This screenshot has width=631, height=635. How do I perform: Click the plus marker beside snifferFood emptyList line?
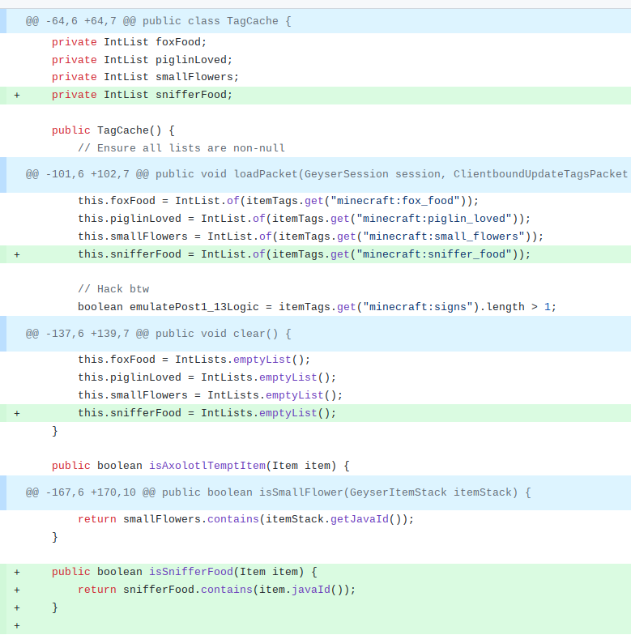point(17,413)
